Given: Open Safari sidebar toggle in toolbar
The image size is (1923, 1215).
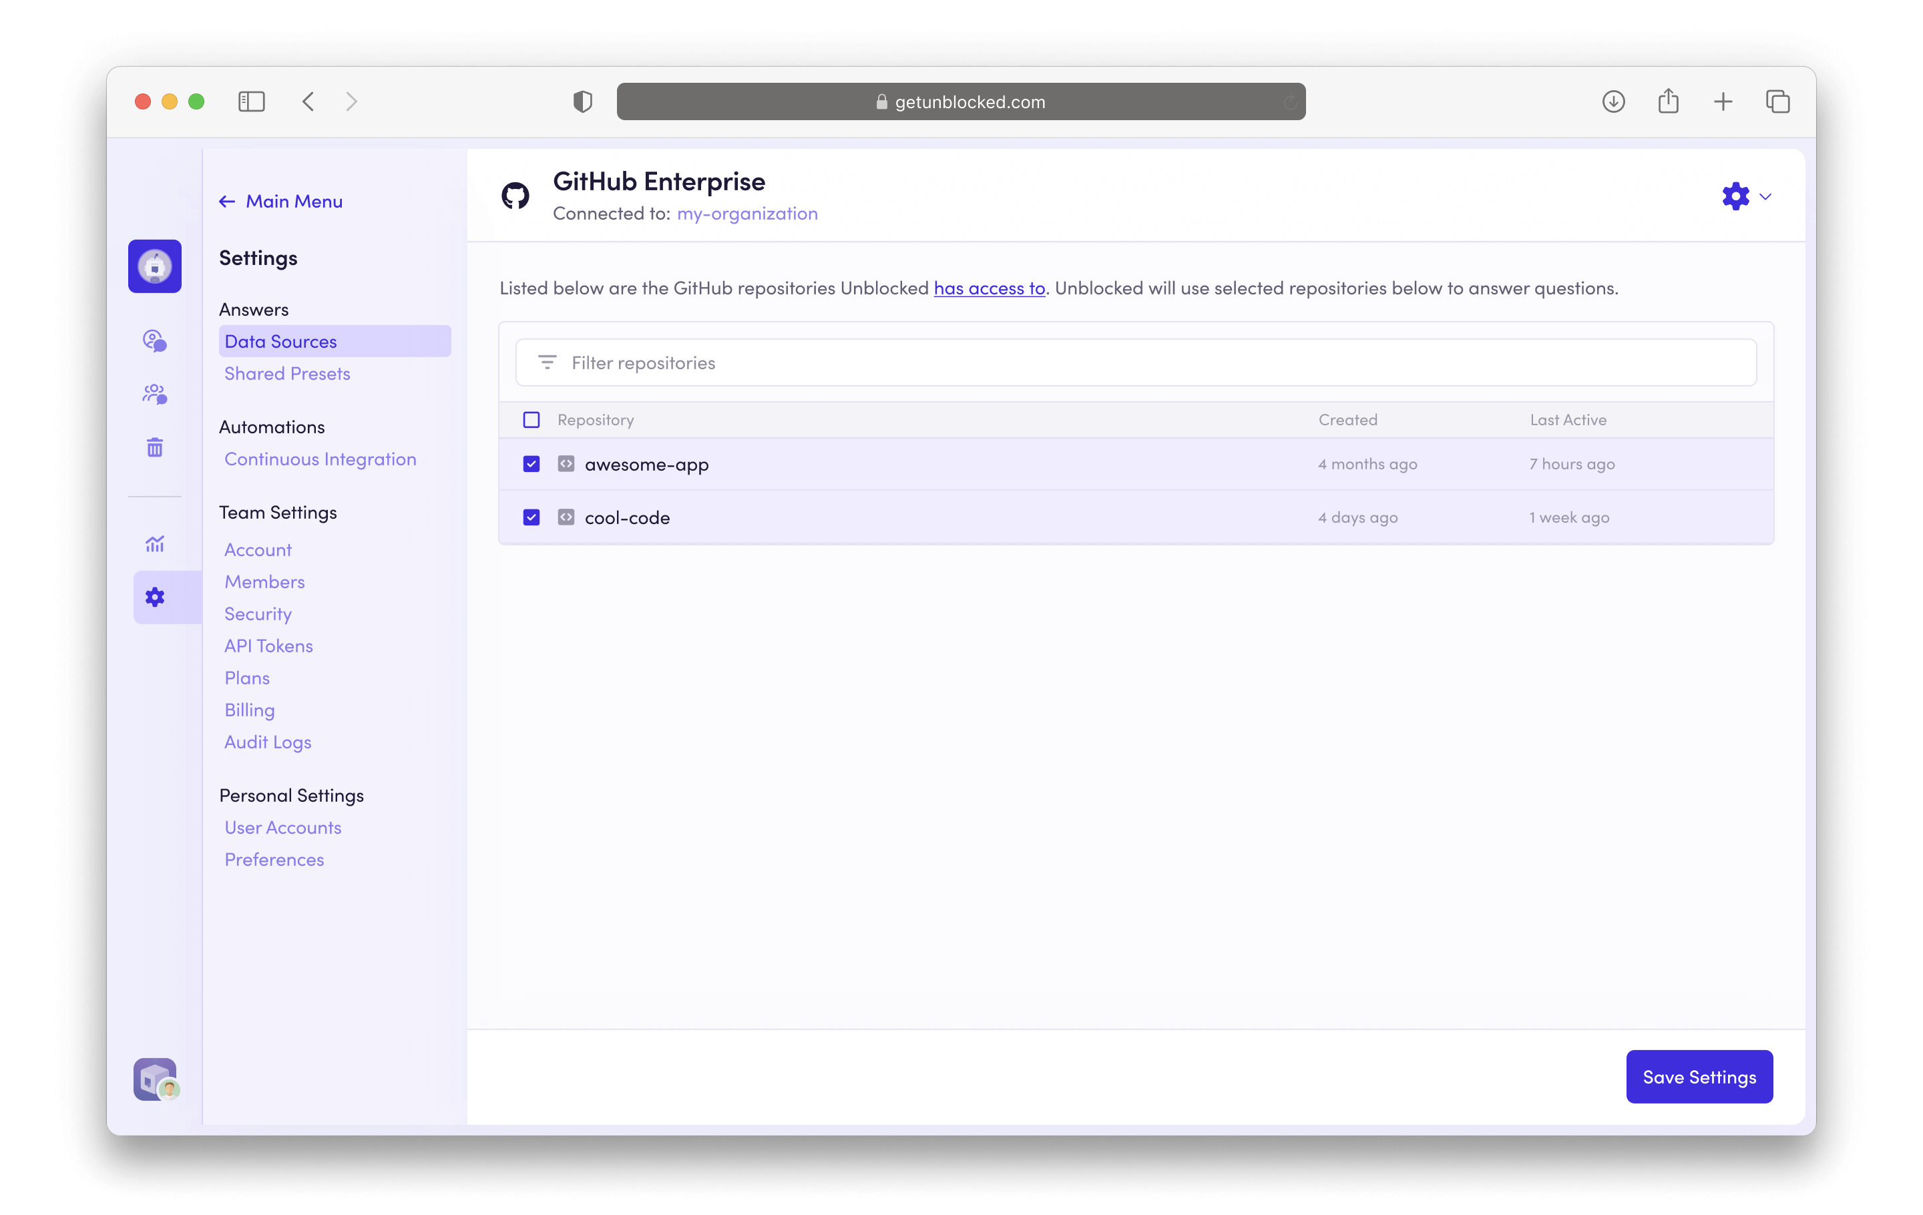Looking at the screenshot, I should click(x=252, y=101).
